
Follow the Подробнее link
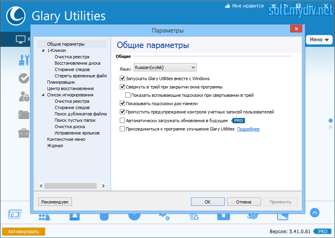point(248,129)
